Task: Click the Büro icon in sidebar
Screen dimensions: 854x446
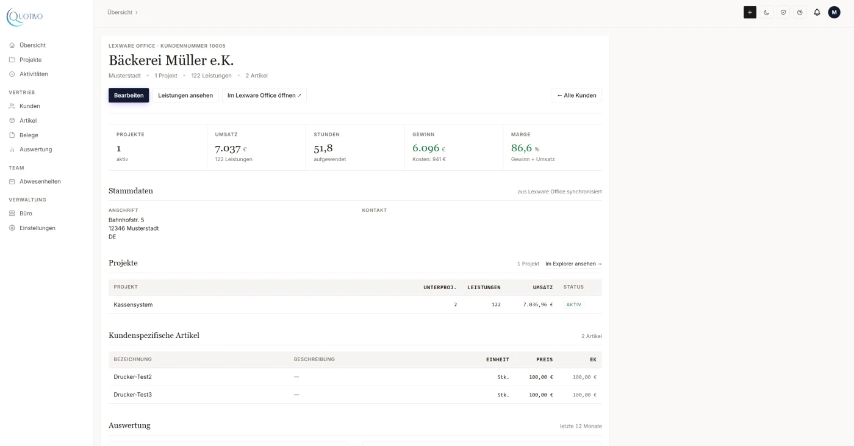Action: coord(12,214)
